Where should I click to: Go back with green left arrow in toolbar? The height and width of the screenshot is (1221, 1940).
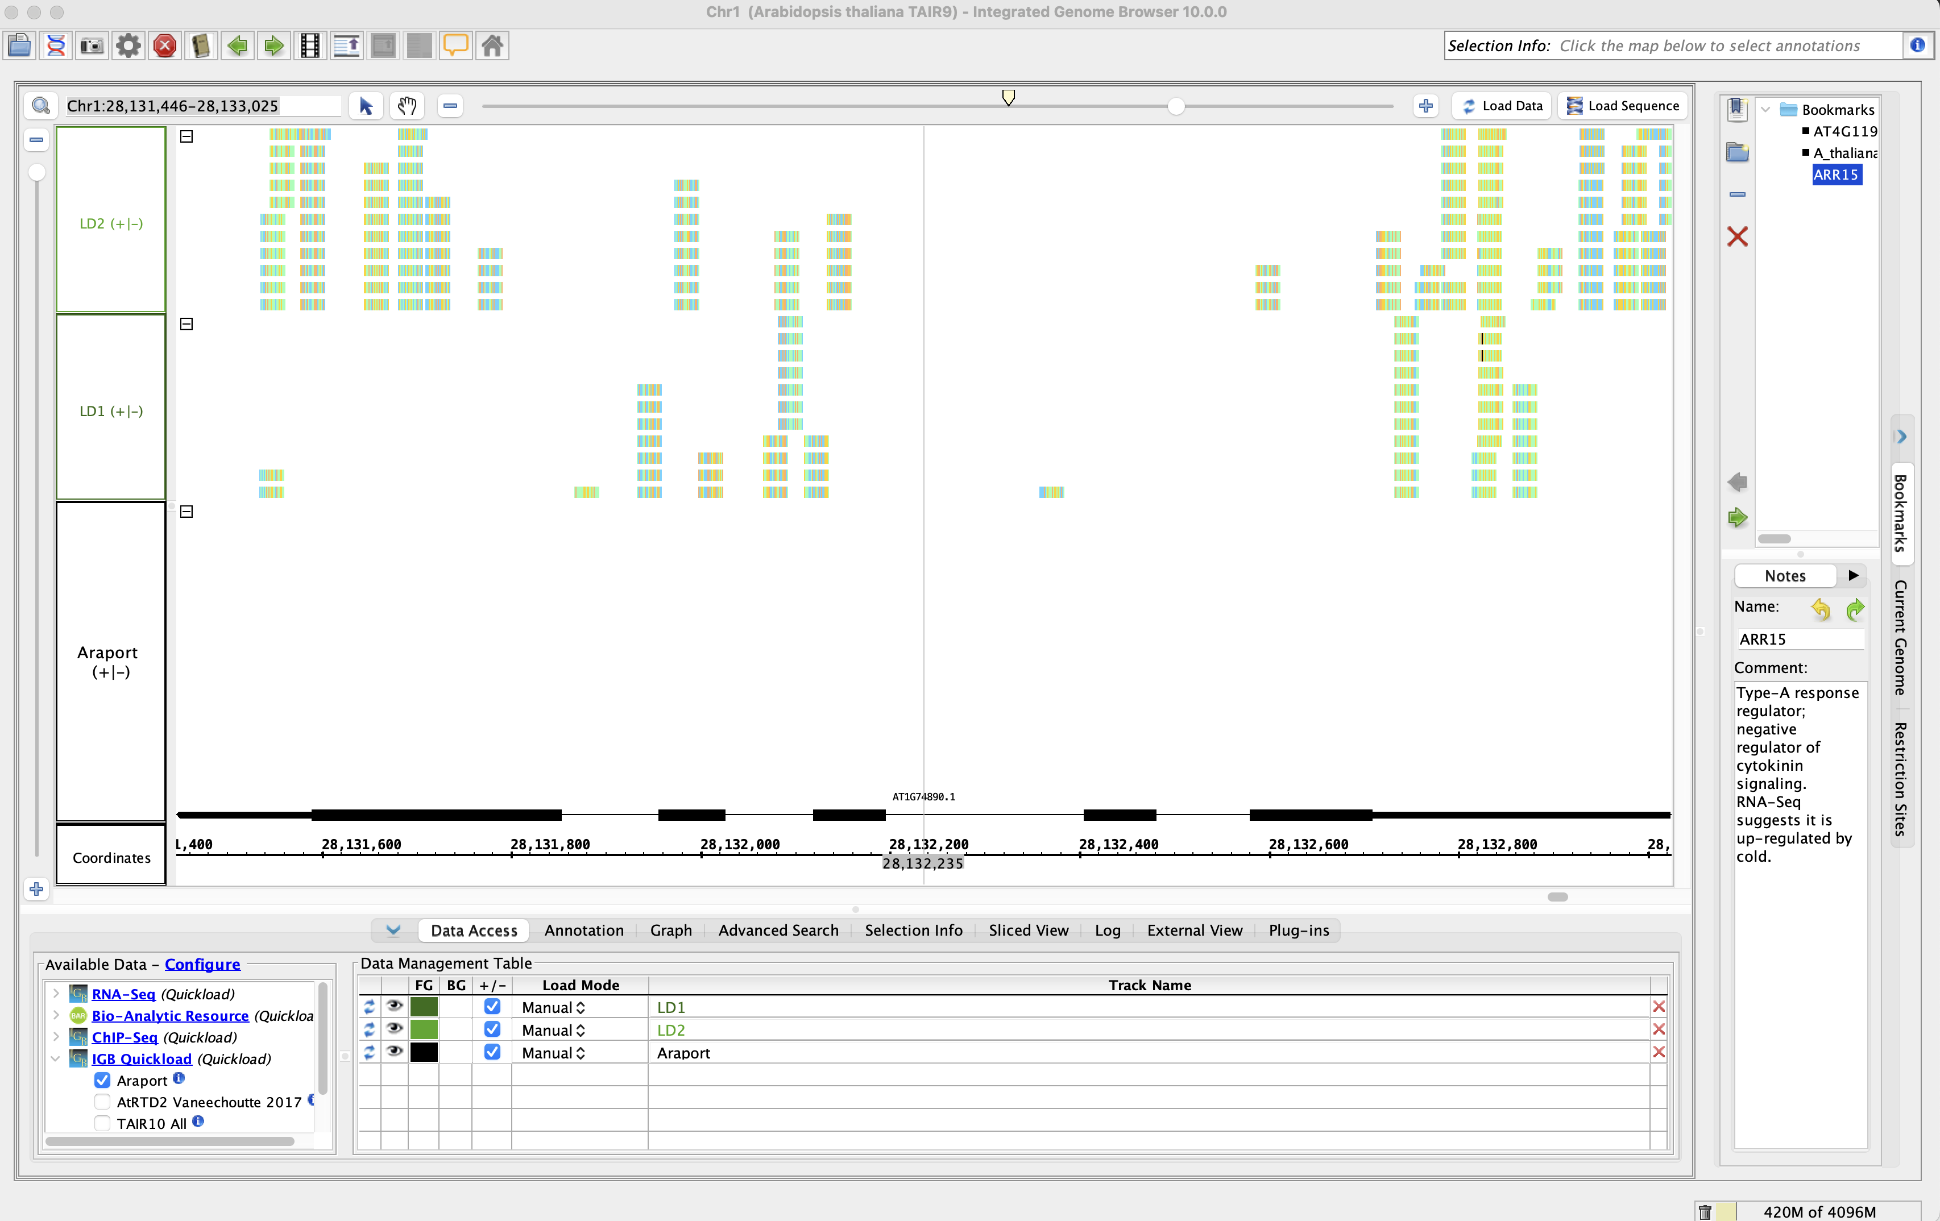click(x=238, y=45)
